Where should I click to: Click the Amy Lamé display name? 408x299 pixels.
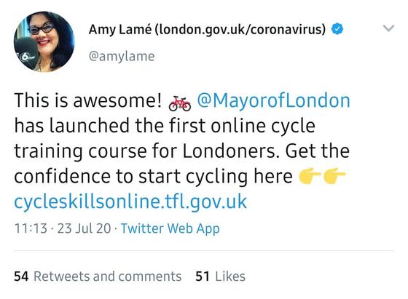[120, 29]
